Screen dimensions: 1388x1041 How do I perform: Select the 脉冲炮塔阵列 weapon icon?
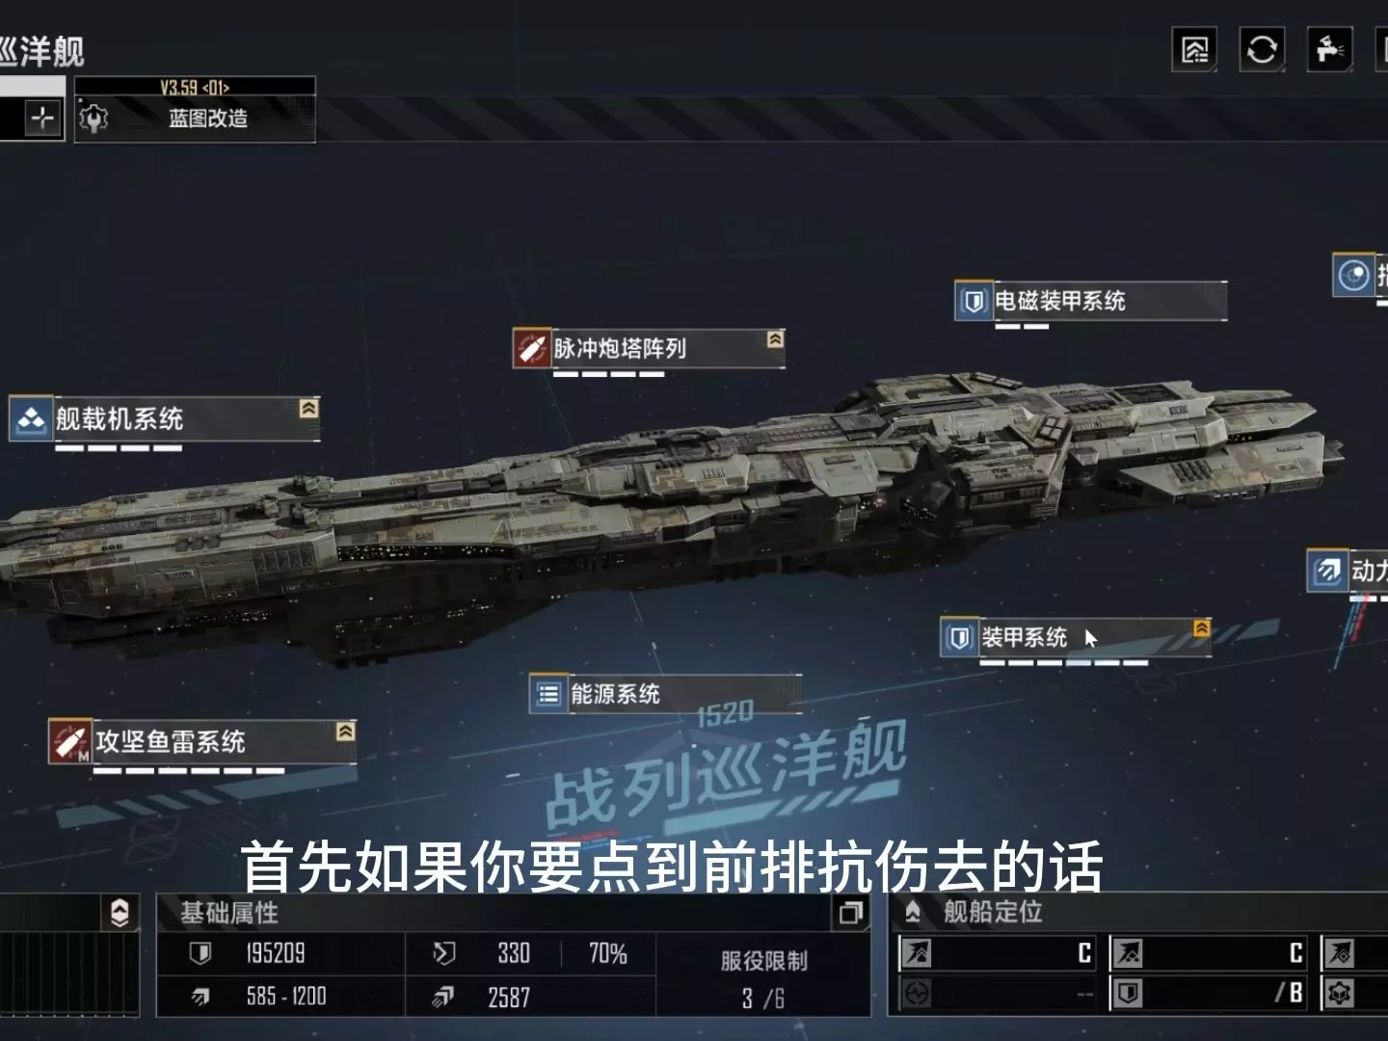coord(531,348)
